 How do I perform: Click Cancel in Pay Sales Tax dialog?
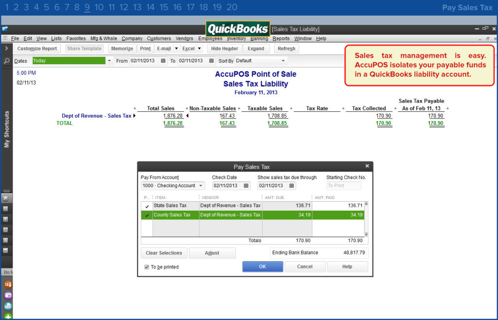[x=305, y=267]
